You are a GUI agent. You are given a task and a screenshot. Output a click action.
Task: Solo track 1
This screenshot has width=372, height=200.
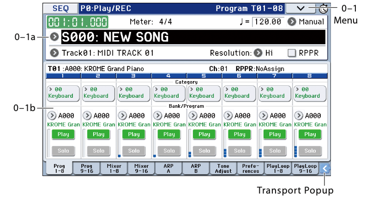coord(63,151)
